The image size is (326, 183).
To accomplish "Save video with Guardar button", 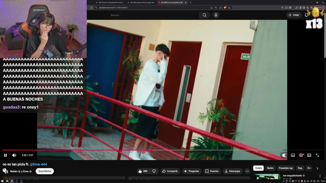I will (x=212, y=171).
